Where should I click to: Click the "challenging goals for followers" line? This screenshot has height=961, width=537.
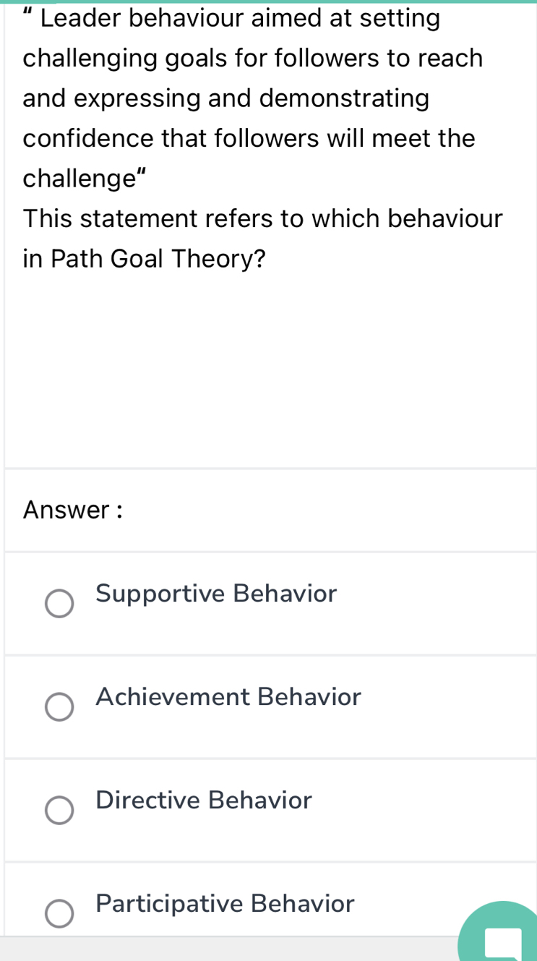pos(252,59)
